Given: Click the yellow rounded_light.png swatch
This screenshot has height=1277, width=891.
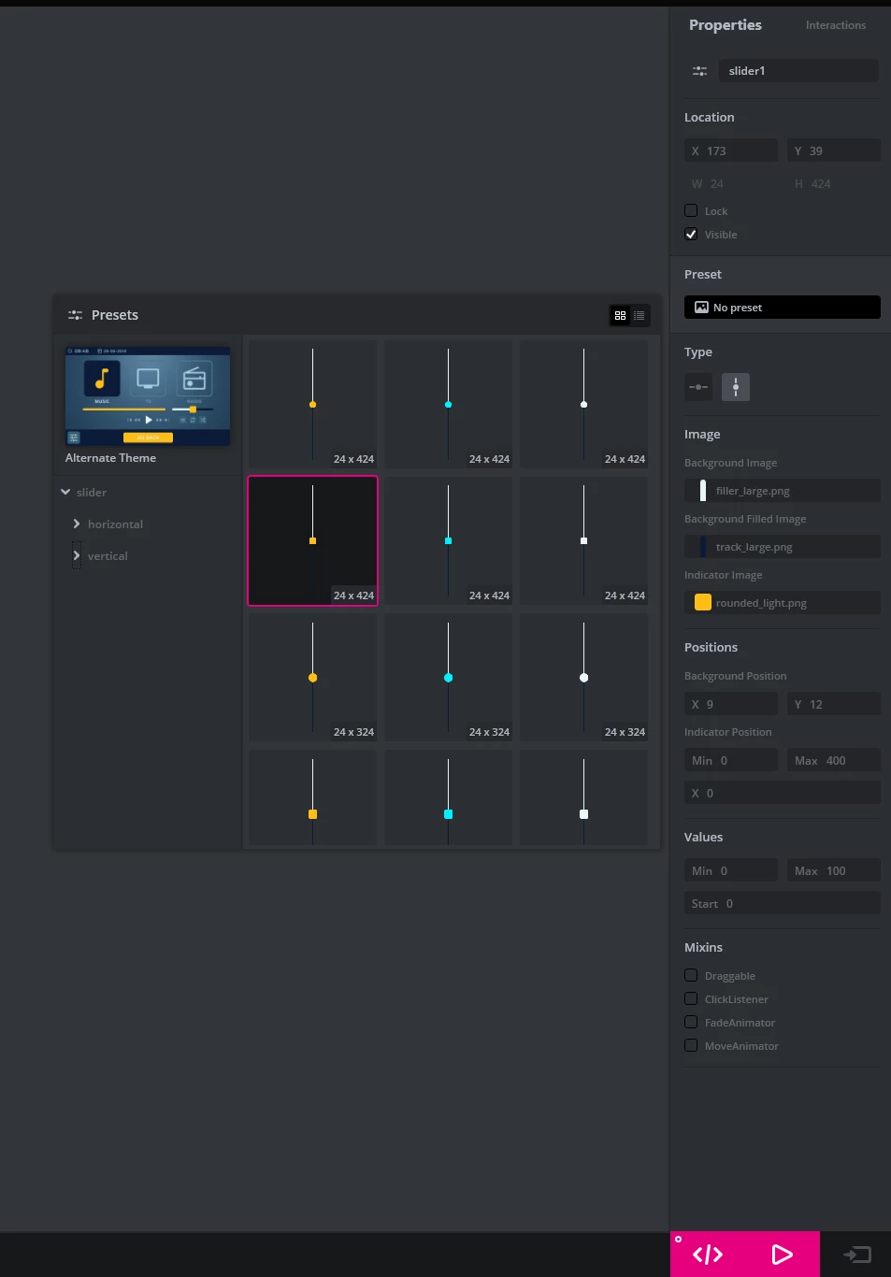Looking at the screenshot, I should point(703,603).
